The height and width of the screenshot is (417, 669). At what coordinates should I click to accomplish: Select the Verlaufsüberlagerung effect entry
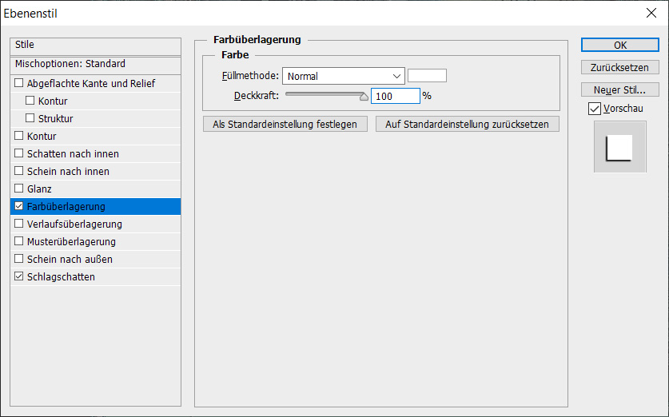point(74,224)
